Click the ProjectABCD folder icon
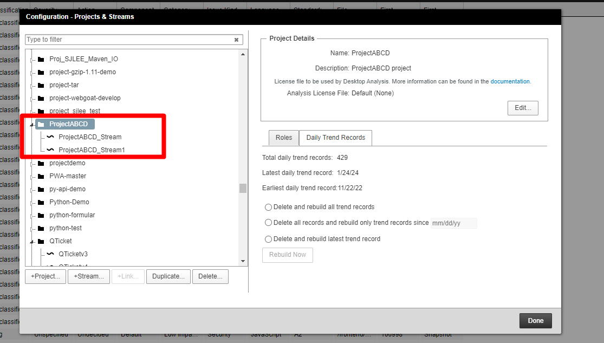604x343 pixels. coord(41,124)
